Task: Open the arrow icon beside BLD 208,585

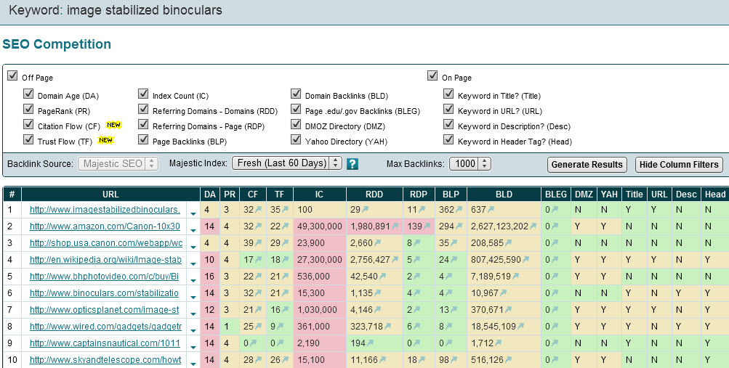Action: tap(509, 243)
